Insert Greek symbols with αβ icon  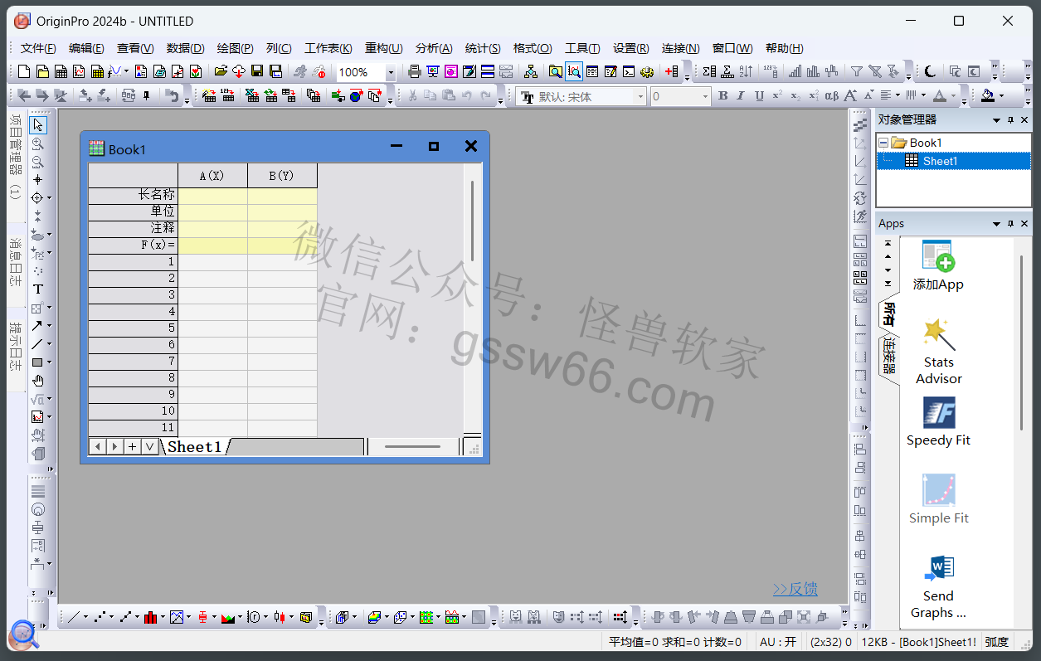(832, 96)
